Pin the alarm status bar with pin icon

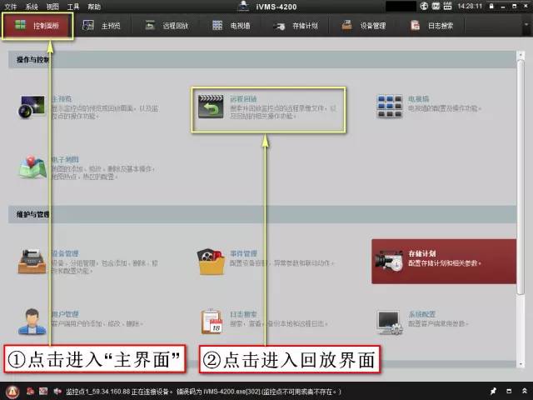(x=494, y=391)
